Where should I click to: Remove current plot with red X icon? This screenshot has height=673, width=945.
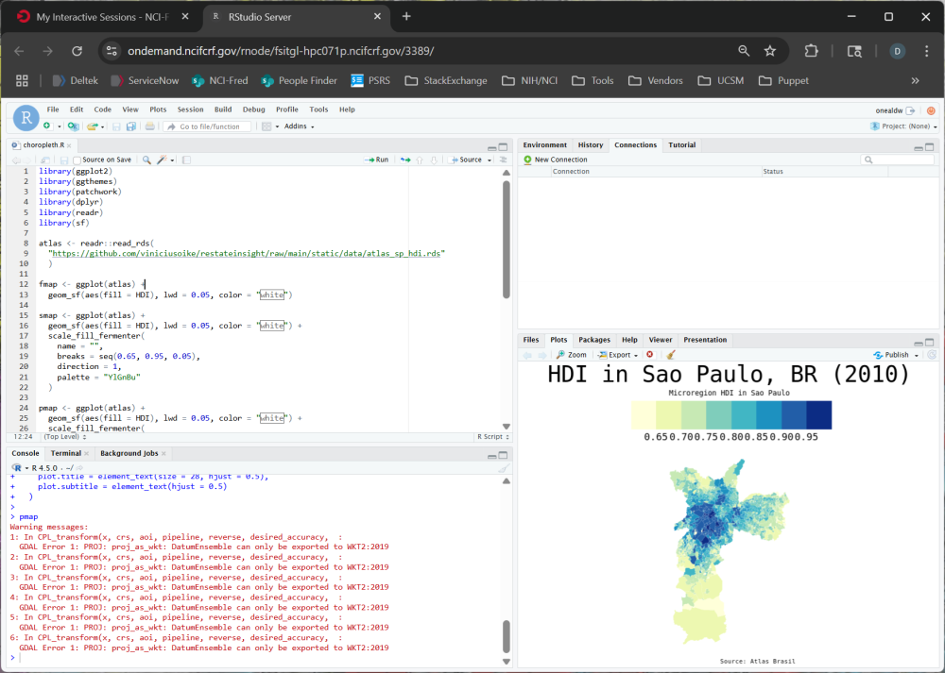[x=649, y=355]
